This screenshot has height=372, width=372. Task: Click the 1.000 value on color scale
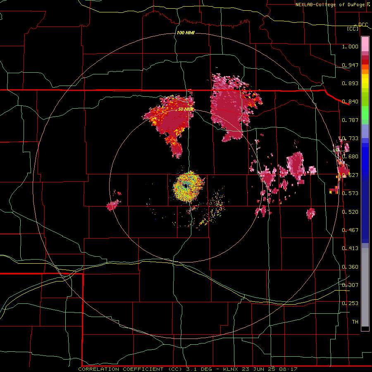coord(350,46)
